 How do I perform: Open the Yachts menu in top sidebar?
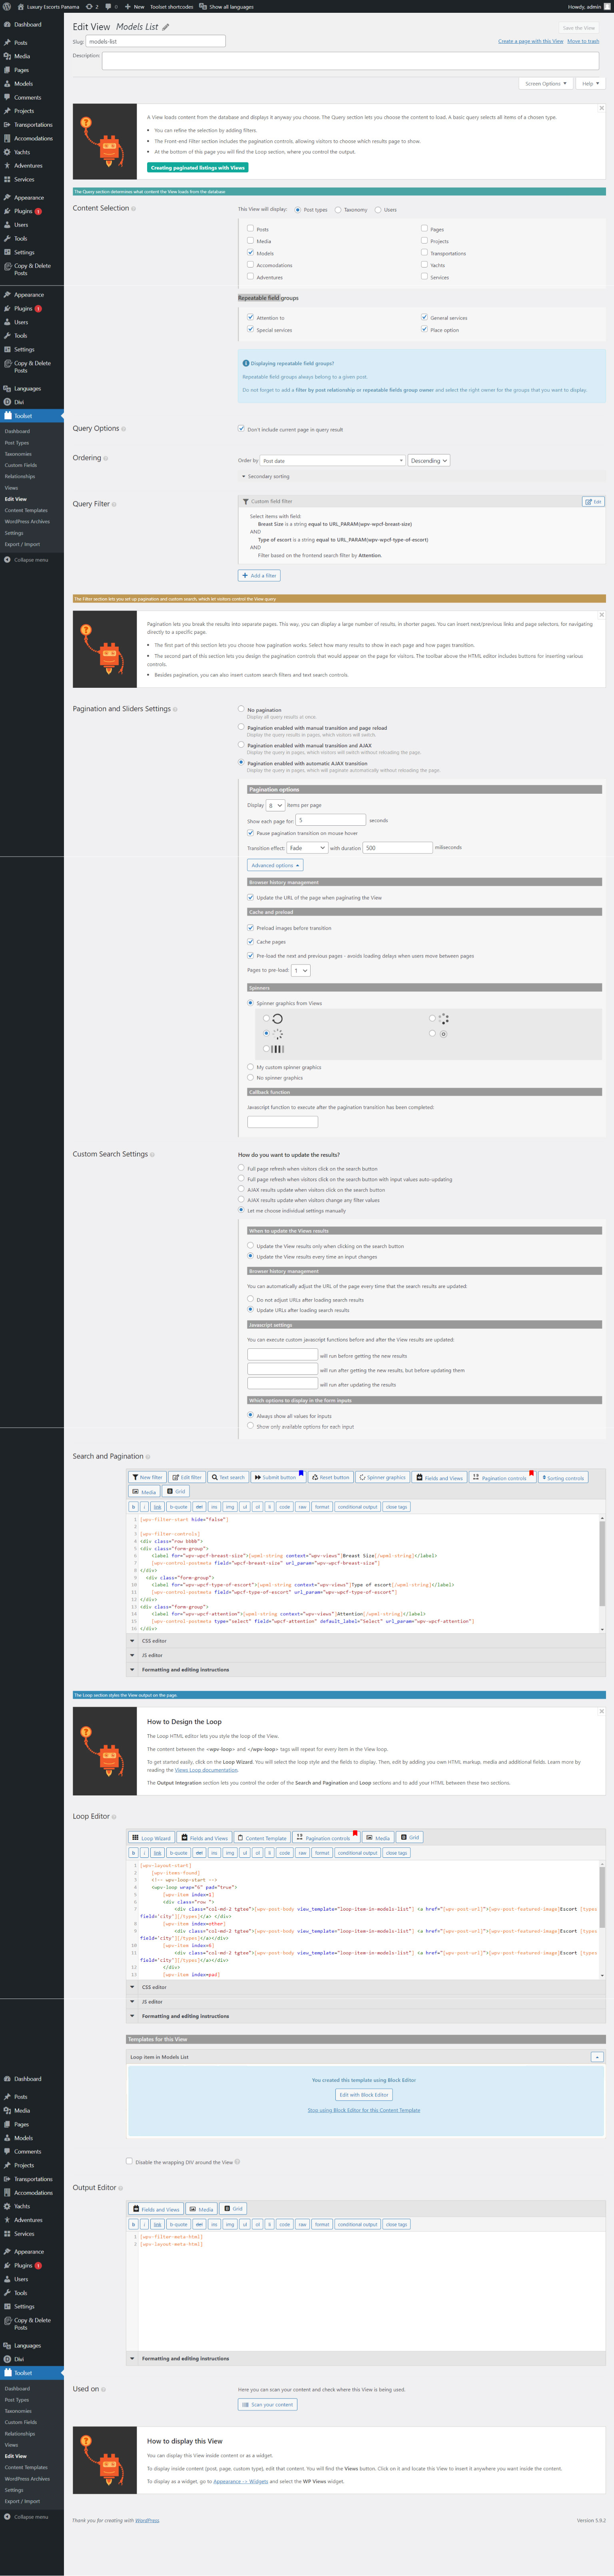click(x=22, y=152)
